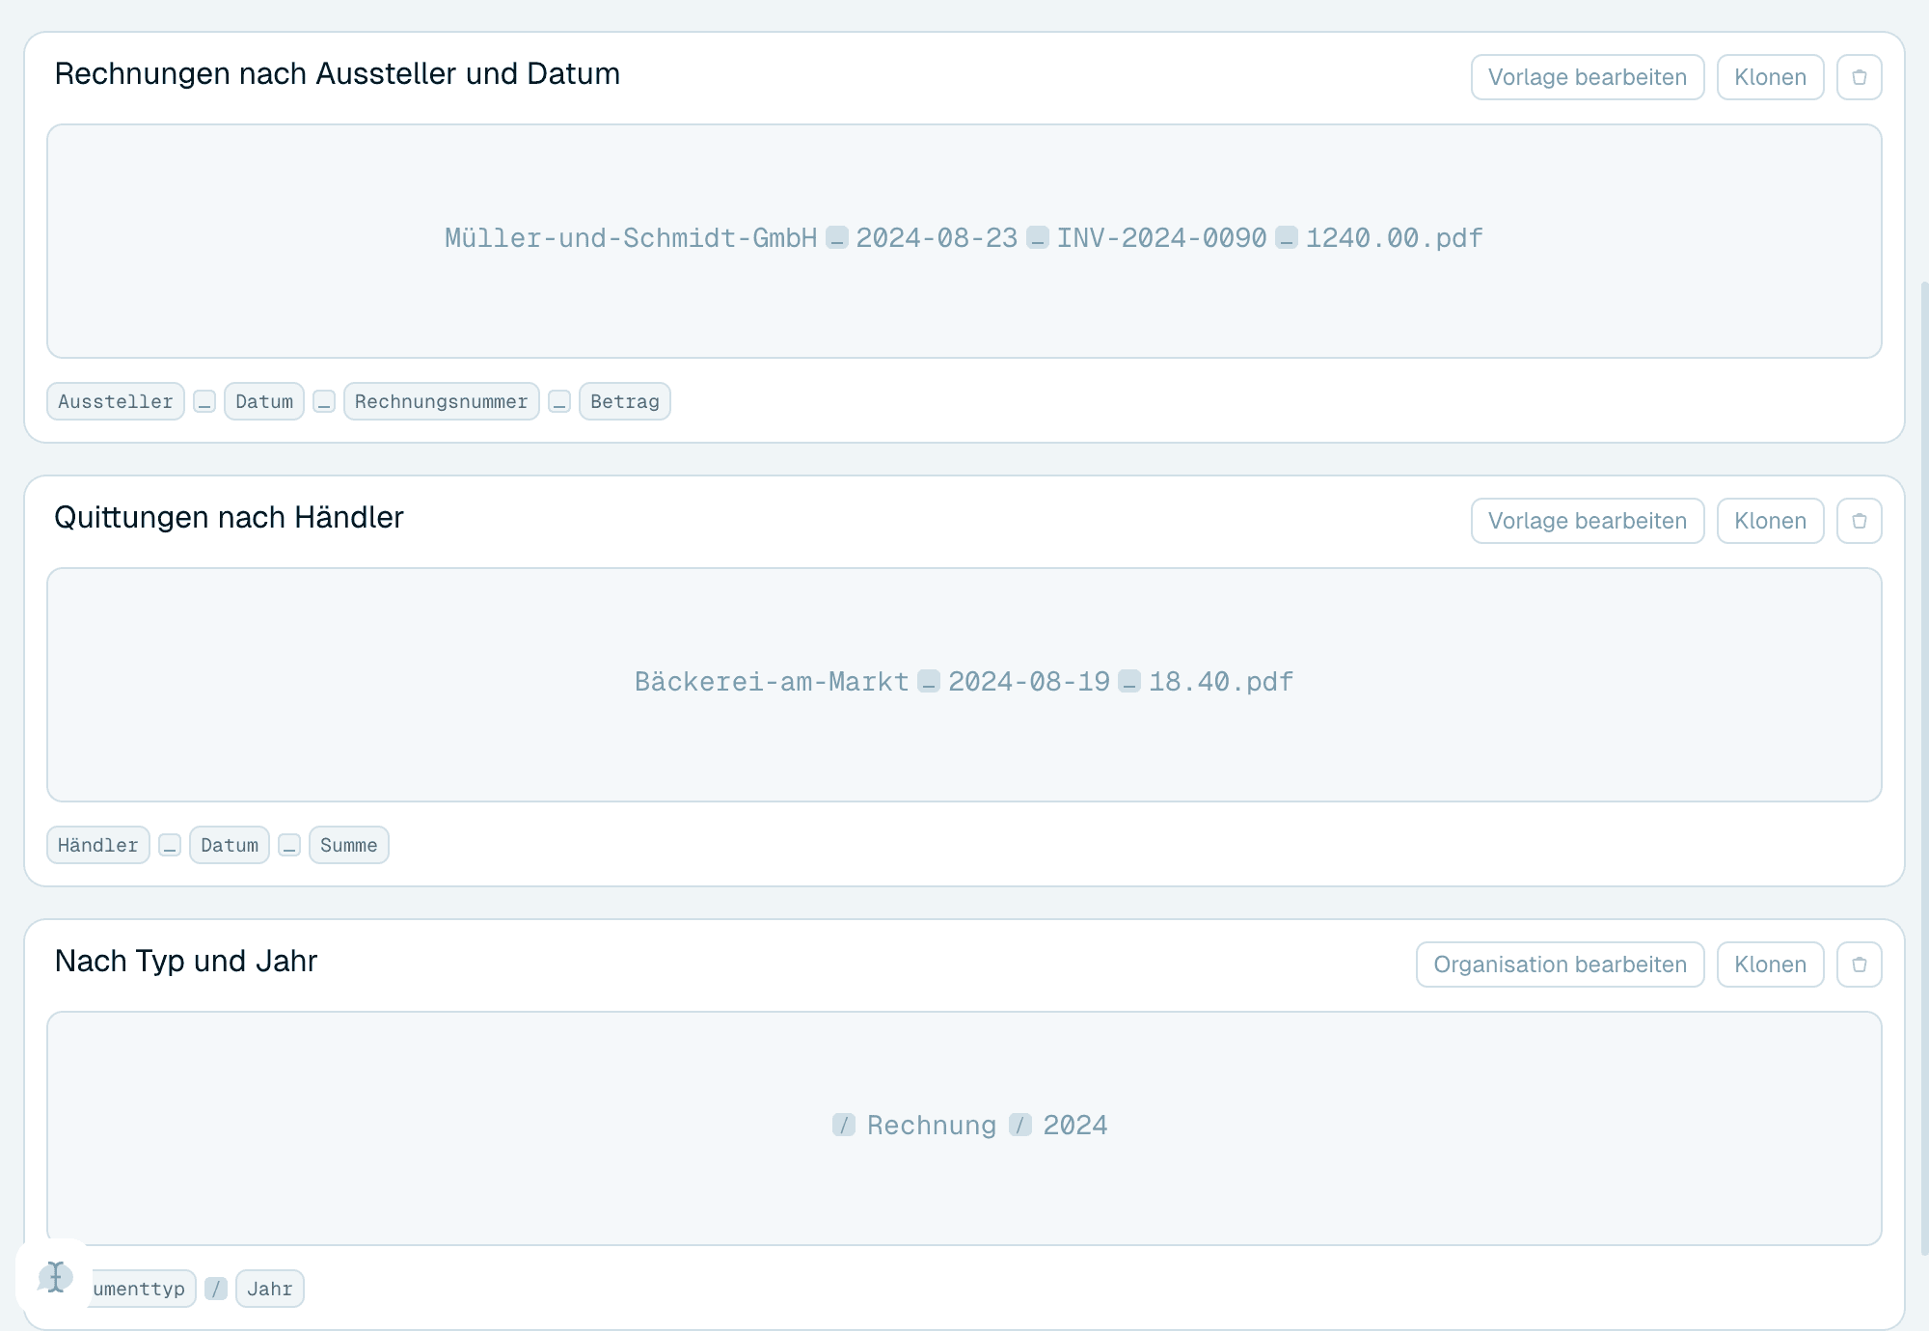The width and height of the screenshot is (1929, 1331).
Task: Select the Aussteller token chip
Action: tap(116, 401)
